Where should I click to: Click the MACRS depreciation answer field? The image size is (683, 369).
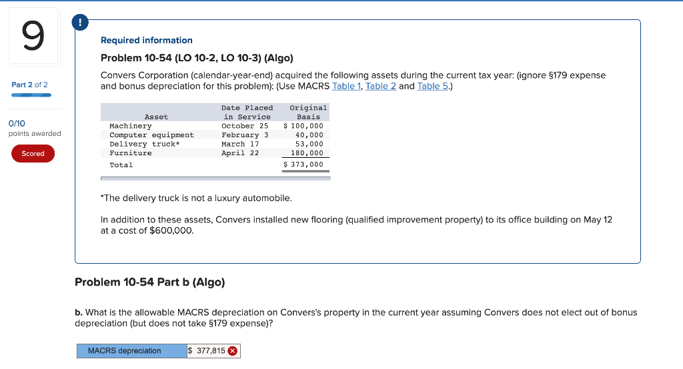(213, 351)
